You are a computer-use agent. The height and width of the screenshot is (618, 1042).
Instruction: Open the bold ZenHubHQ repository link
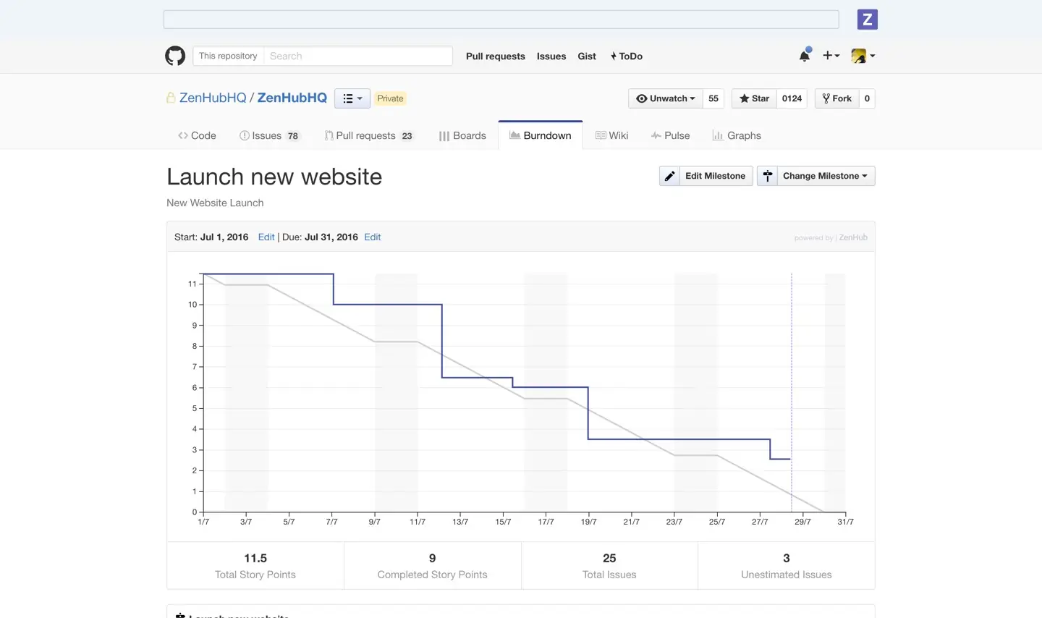click(x=292, y=98)
